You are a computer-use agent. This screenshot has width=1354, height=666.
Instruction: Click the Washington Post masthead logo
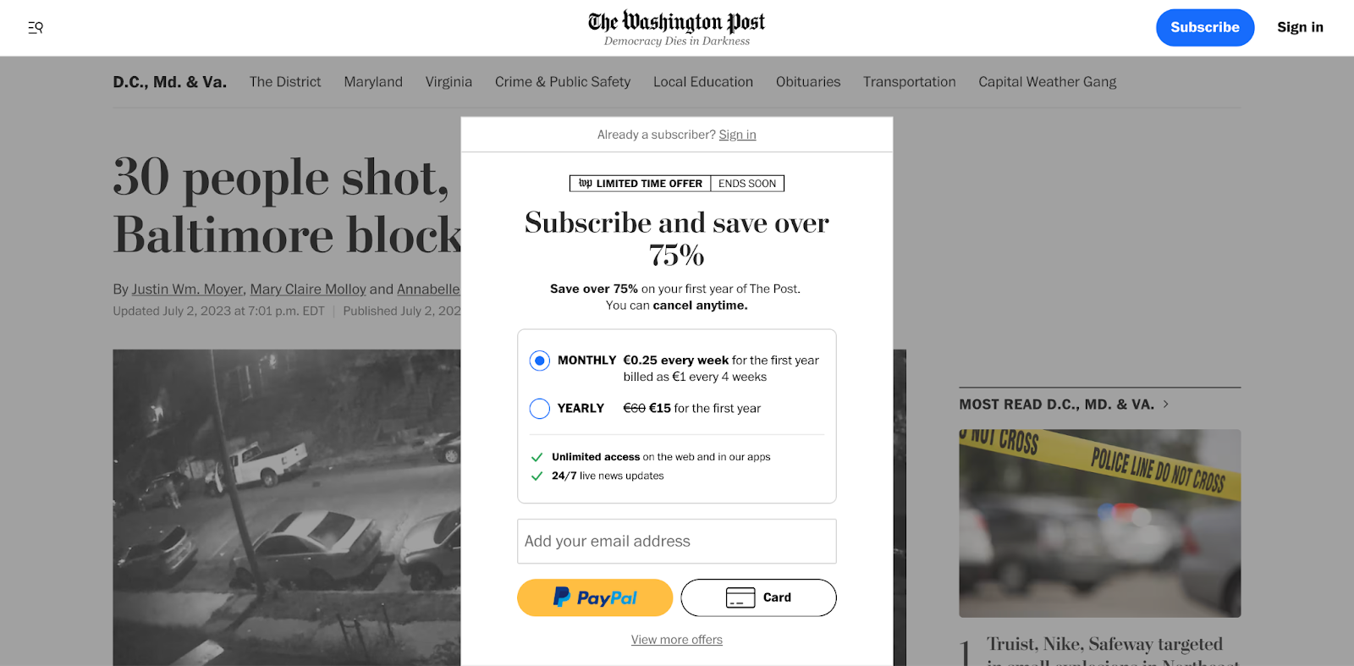coord(675,21)
